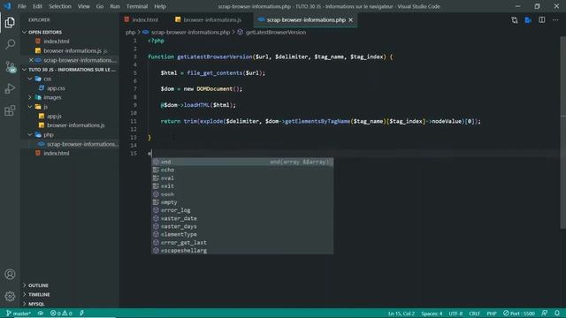The width and height of the screenshot is (566, 318).
Task: Choose the easter_date suggestion
Action: (x=242, y=218)
